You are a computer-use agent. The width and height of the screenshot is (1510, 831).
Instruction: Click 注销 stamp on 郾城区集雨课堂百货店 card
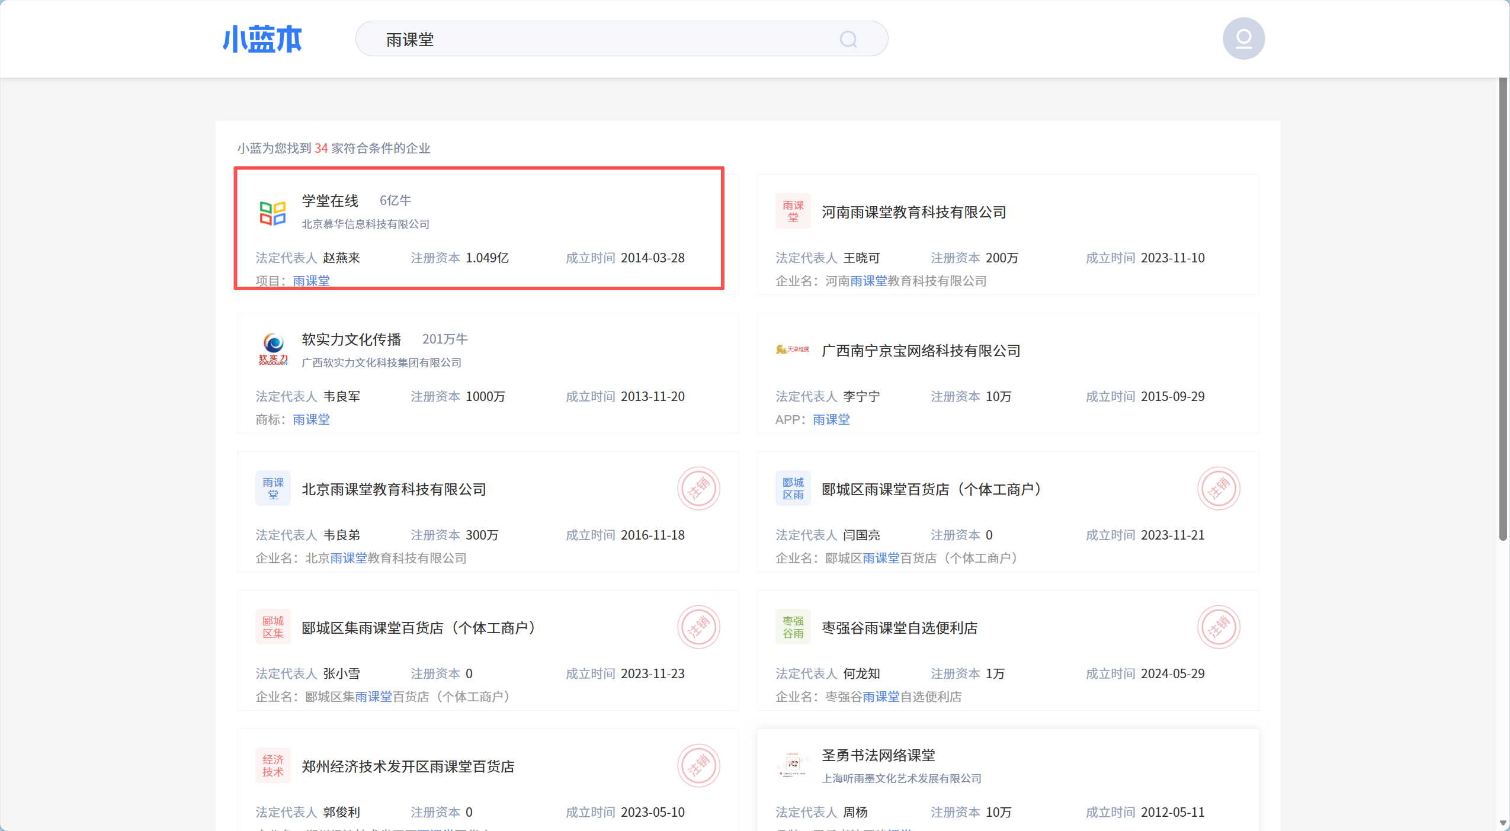tap(698, 627)
